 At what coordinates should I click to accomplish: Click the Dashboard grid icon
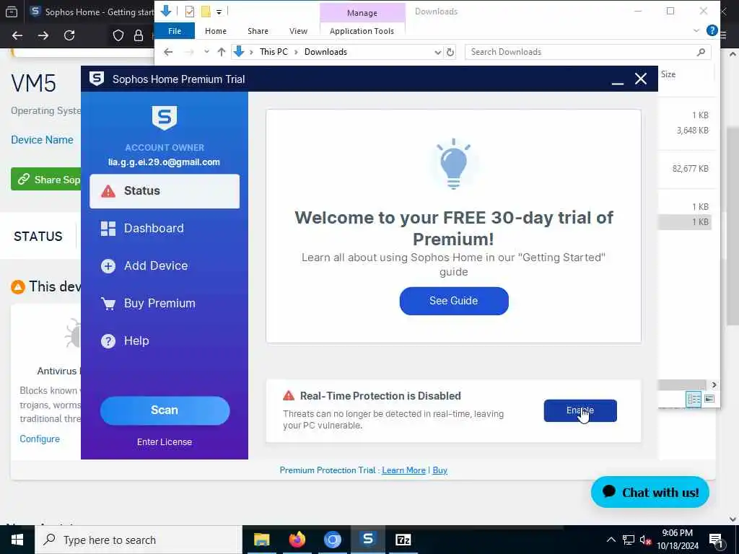pyautogui.click(x=108, y=229)
